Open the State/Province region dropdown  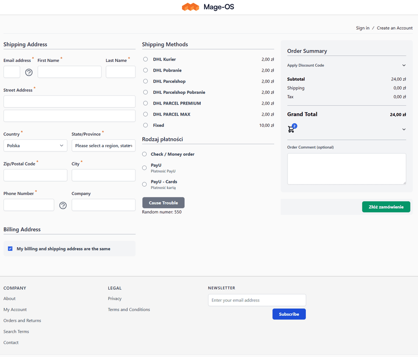click(x=104, y=146)
